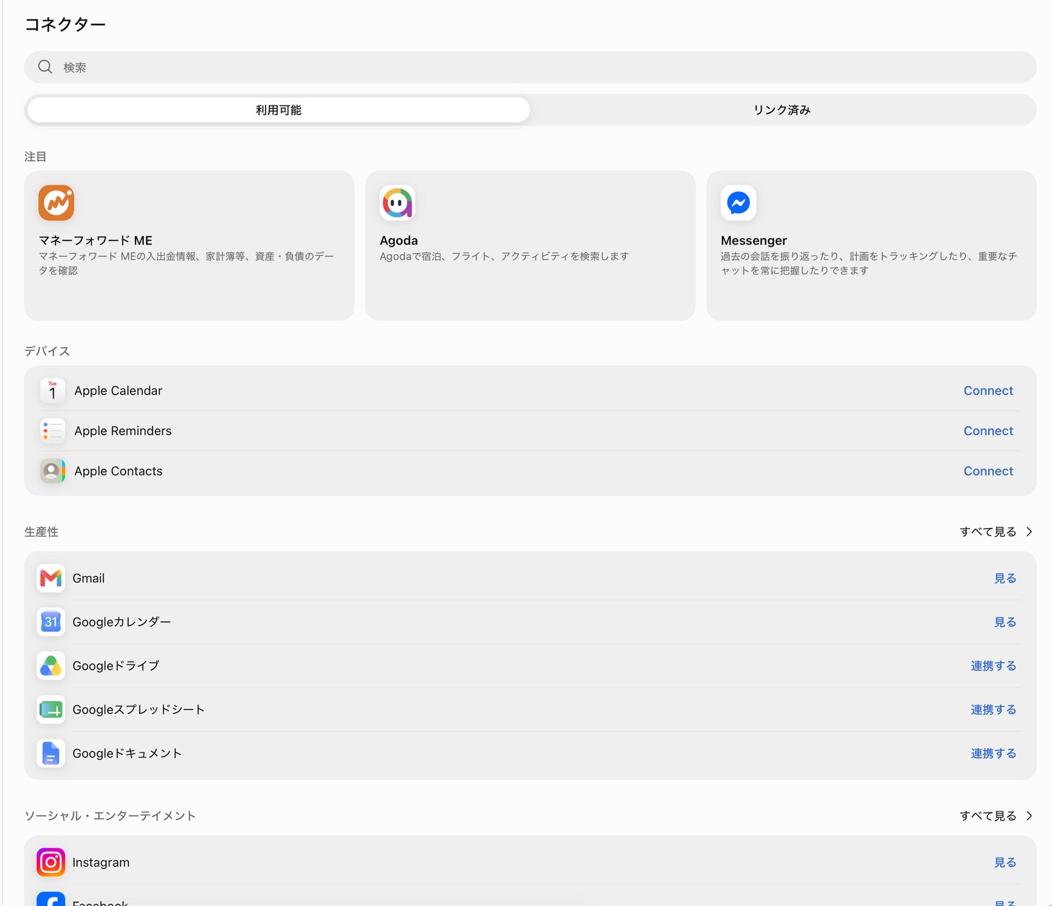1052x906 pixels.
Task: Click the Apple Calendar icon
Action: tap(53, 391)
